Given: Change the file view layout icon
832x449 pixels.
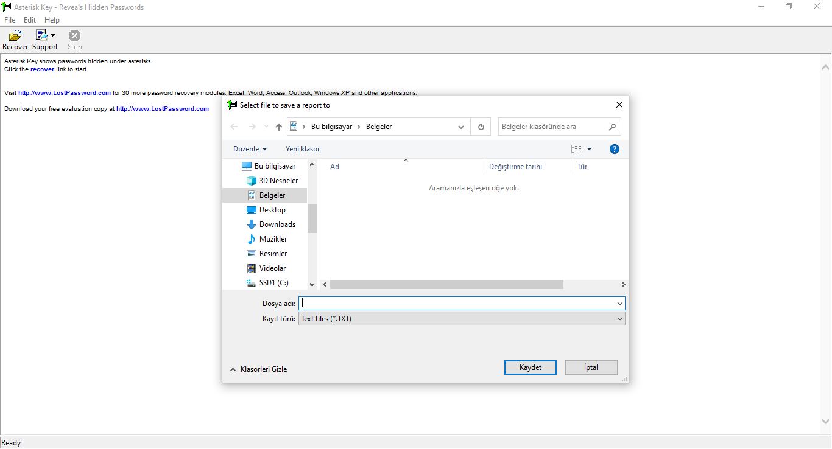Looking at the screenshot, I should (x=576, y=149).
